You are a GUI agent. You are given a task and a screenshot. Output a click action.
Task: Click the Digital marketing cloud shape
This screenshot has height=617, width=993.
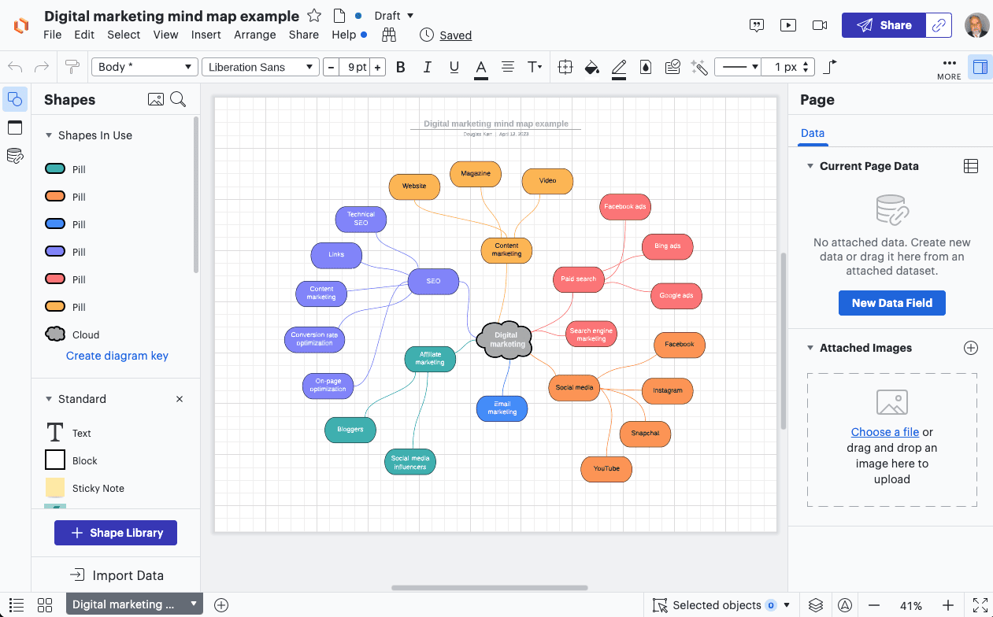[506, 340]
